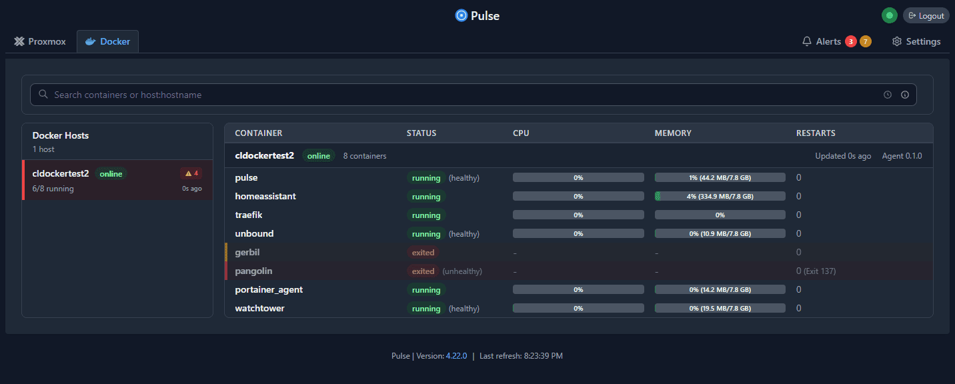Screen dimensions: 955x384
Task: Click the watchtower CPU usage bar
Action: 578,309
